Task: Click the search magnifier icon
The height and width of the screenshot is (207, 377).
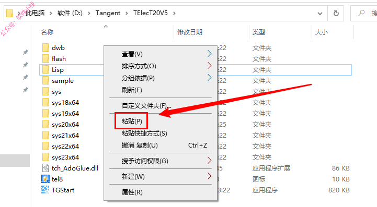Action: (361, 13)
